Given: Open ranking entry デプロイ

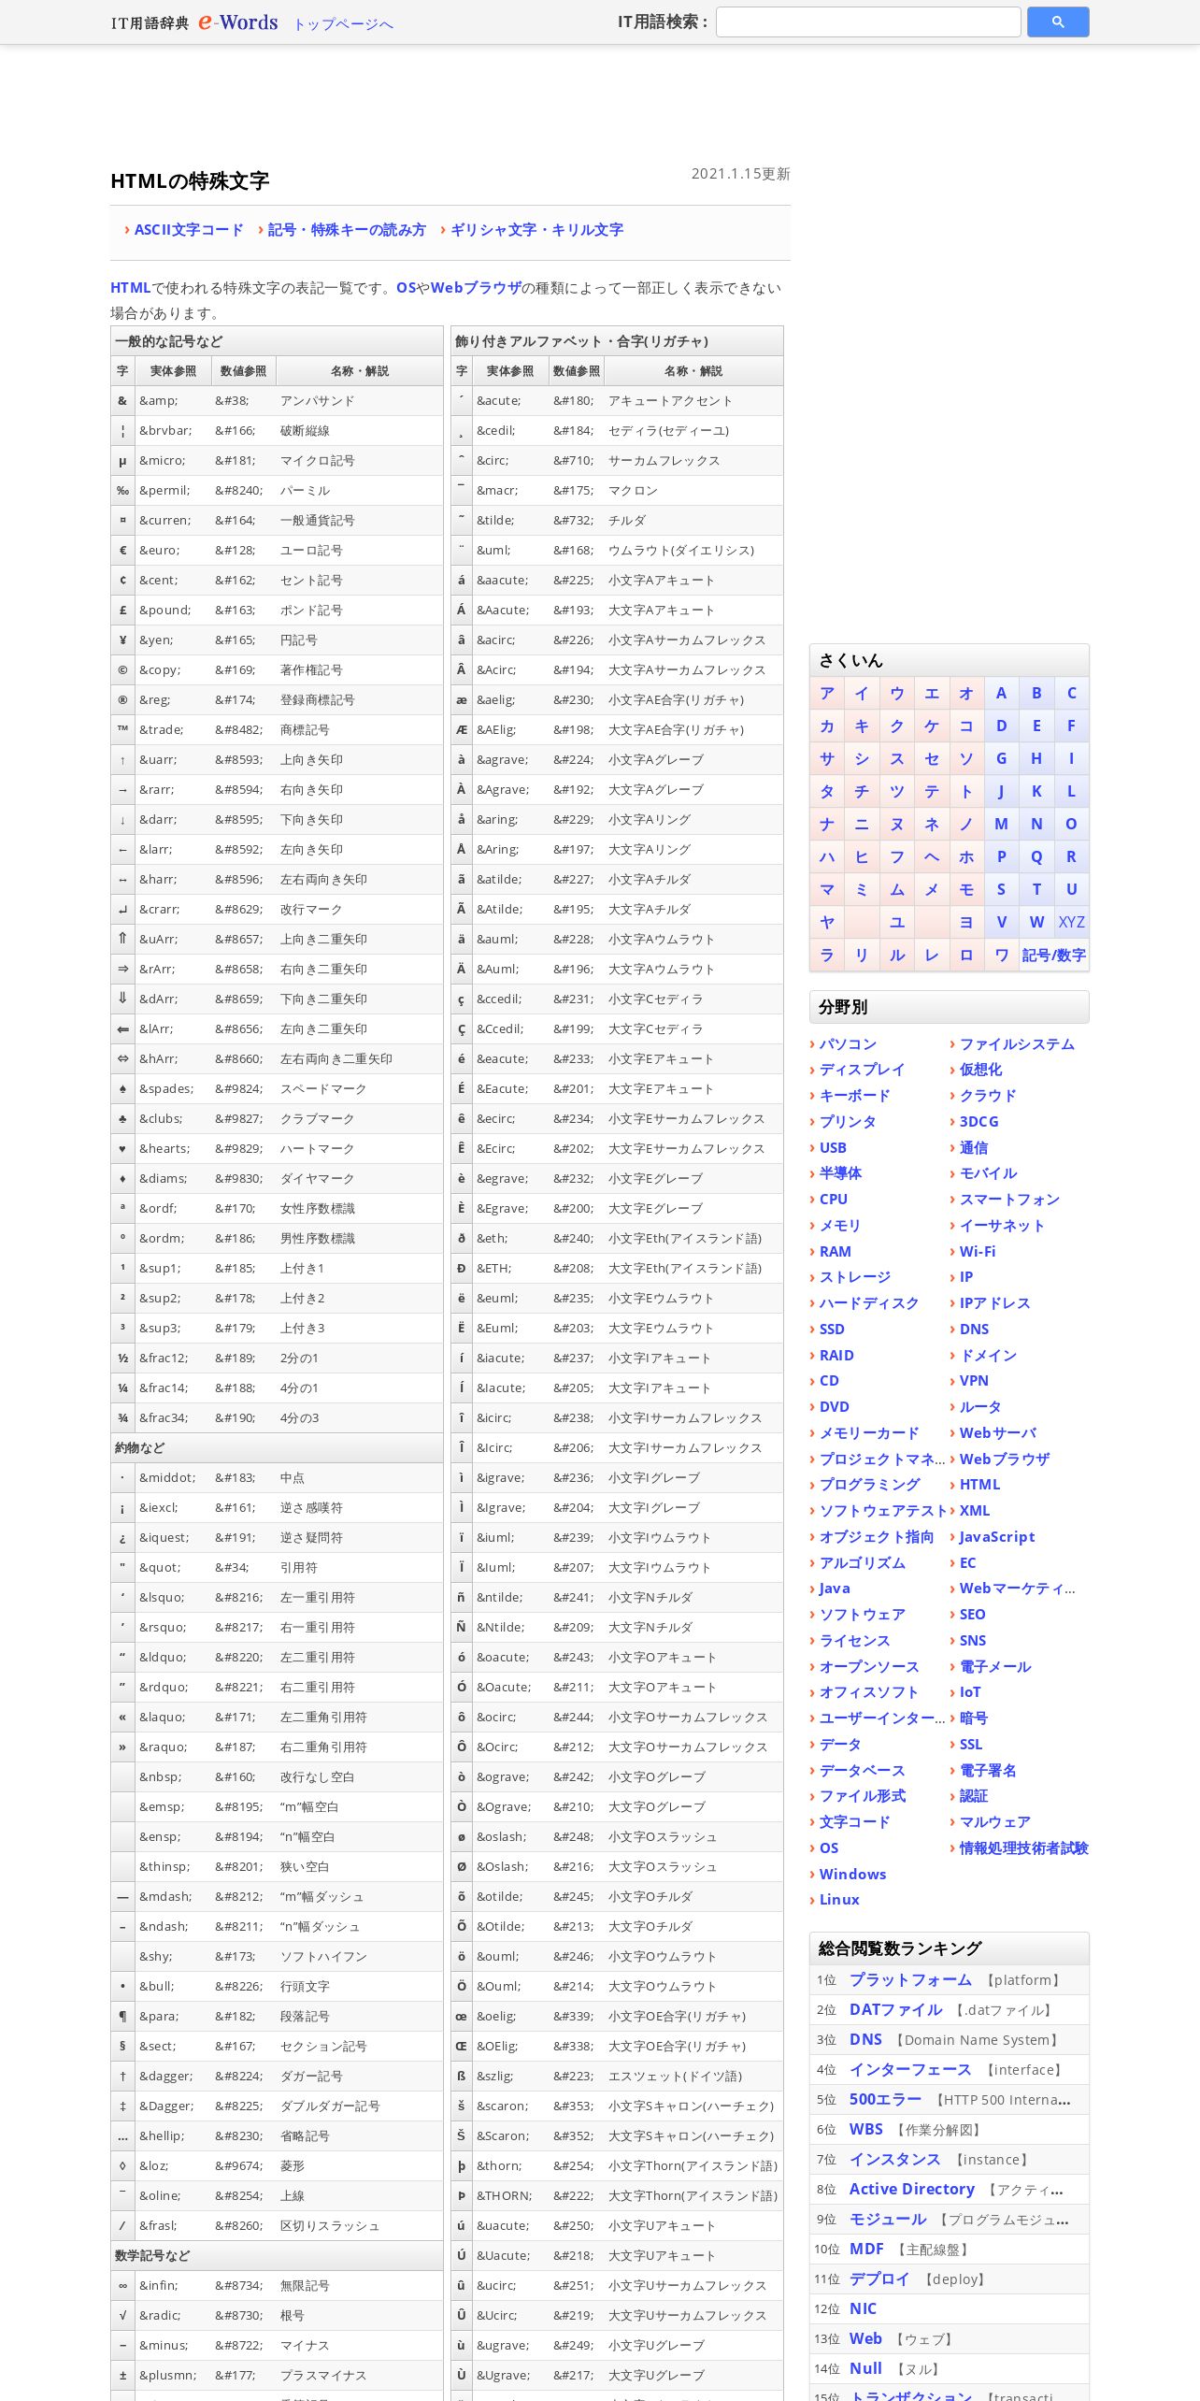Looking at the screenshot, I should (879, 2279).
